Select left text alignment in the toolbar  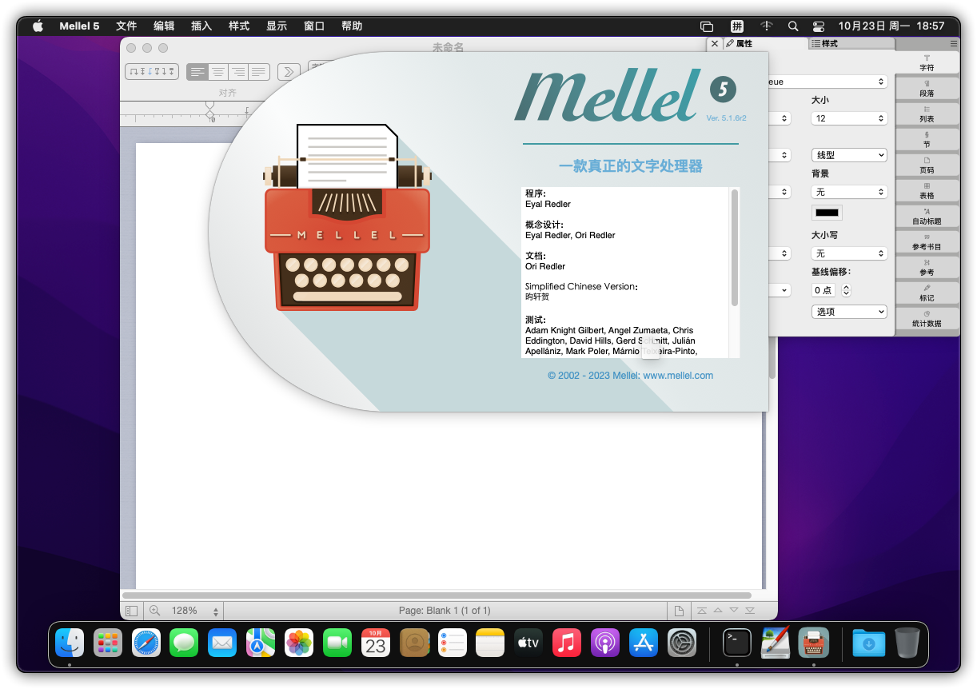[x=197, y=72]
